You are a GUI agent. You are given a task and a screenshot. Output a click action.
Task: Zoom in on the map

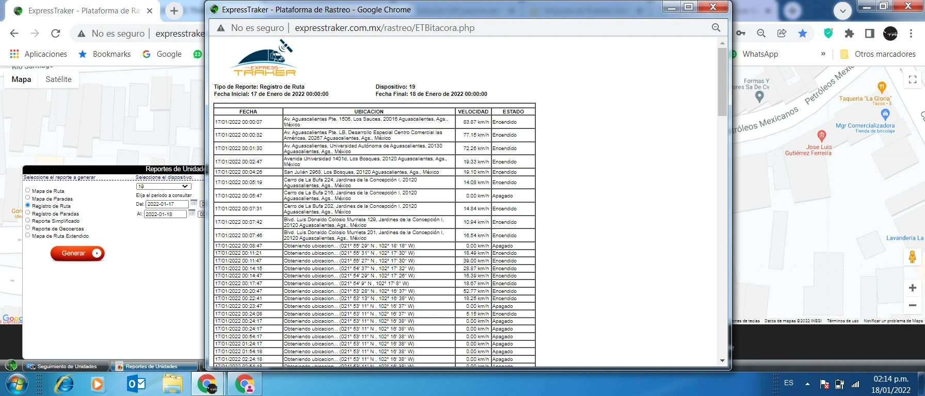[913, 288]
